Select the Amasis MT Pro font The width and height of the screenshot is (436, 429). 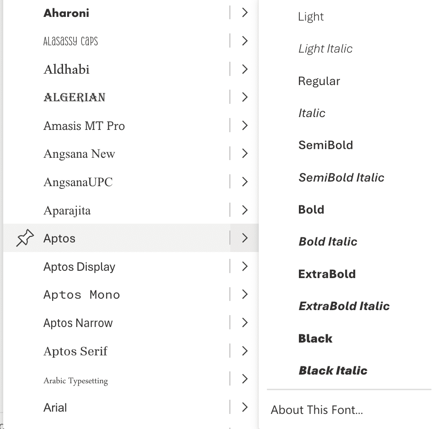coord(84,126)
